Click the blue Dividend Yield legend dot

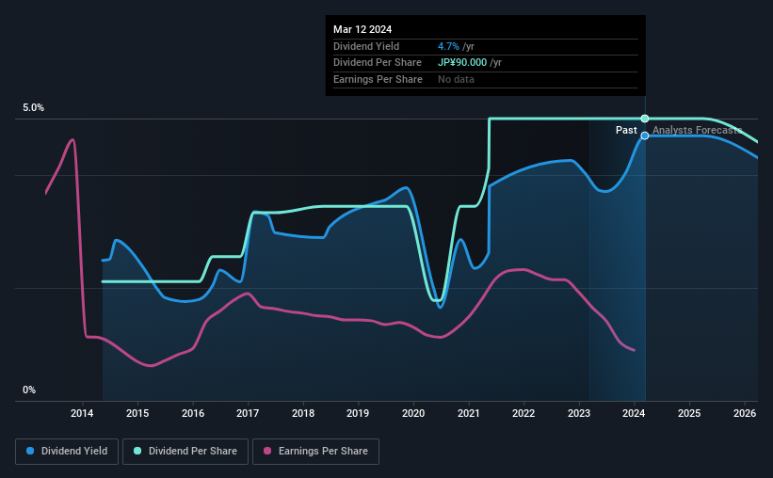click(30, 451)
